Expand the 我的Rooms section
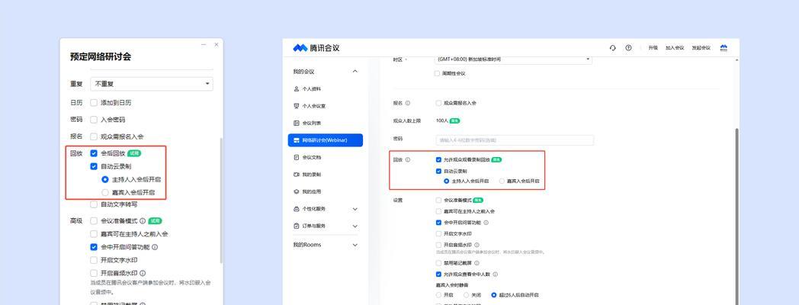The width and height of the screenshot is (799, 305). coord(355,245)
